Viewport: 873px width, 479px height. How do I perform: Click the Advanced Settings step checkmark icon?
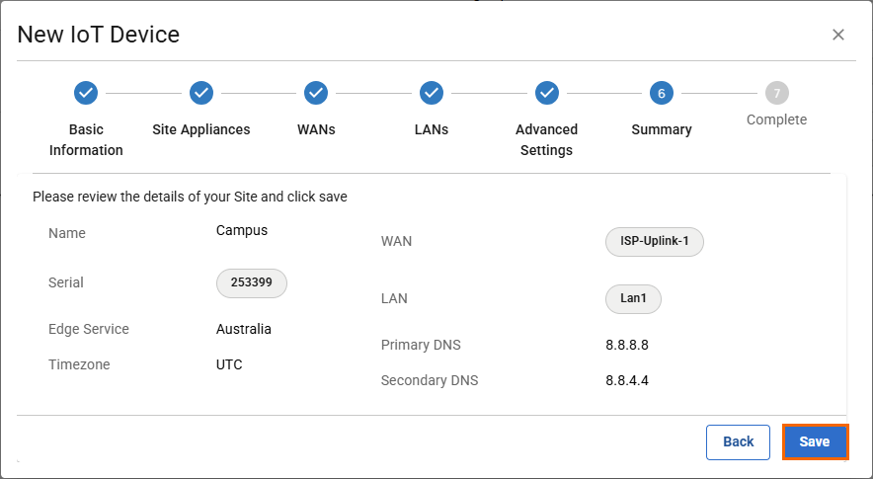tap(547, 93)
